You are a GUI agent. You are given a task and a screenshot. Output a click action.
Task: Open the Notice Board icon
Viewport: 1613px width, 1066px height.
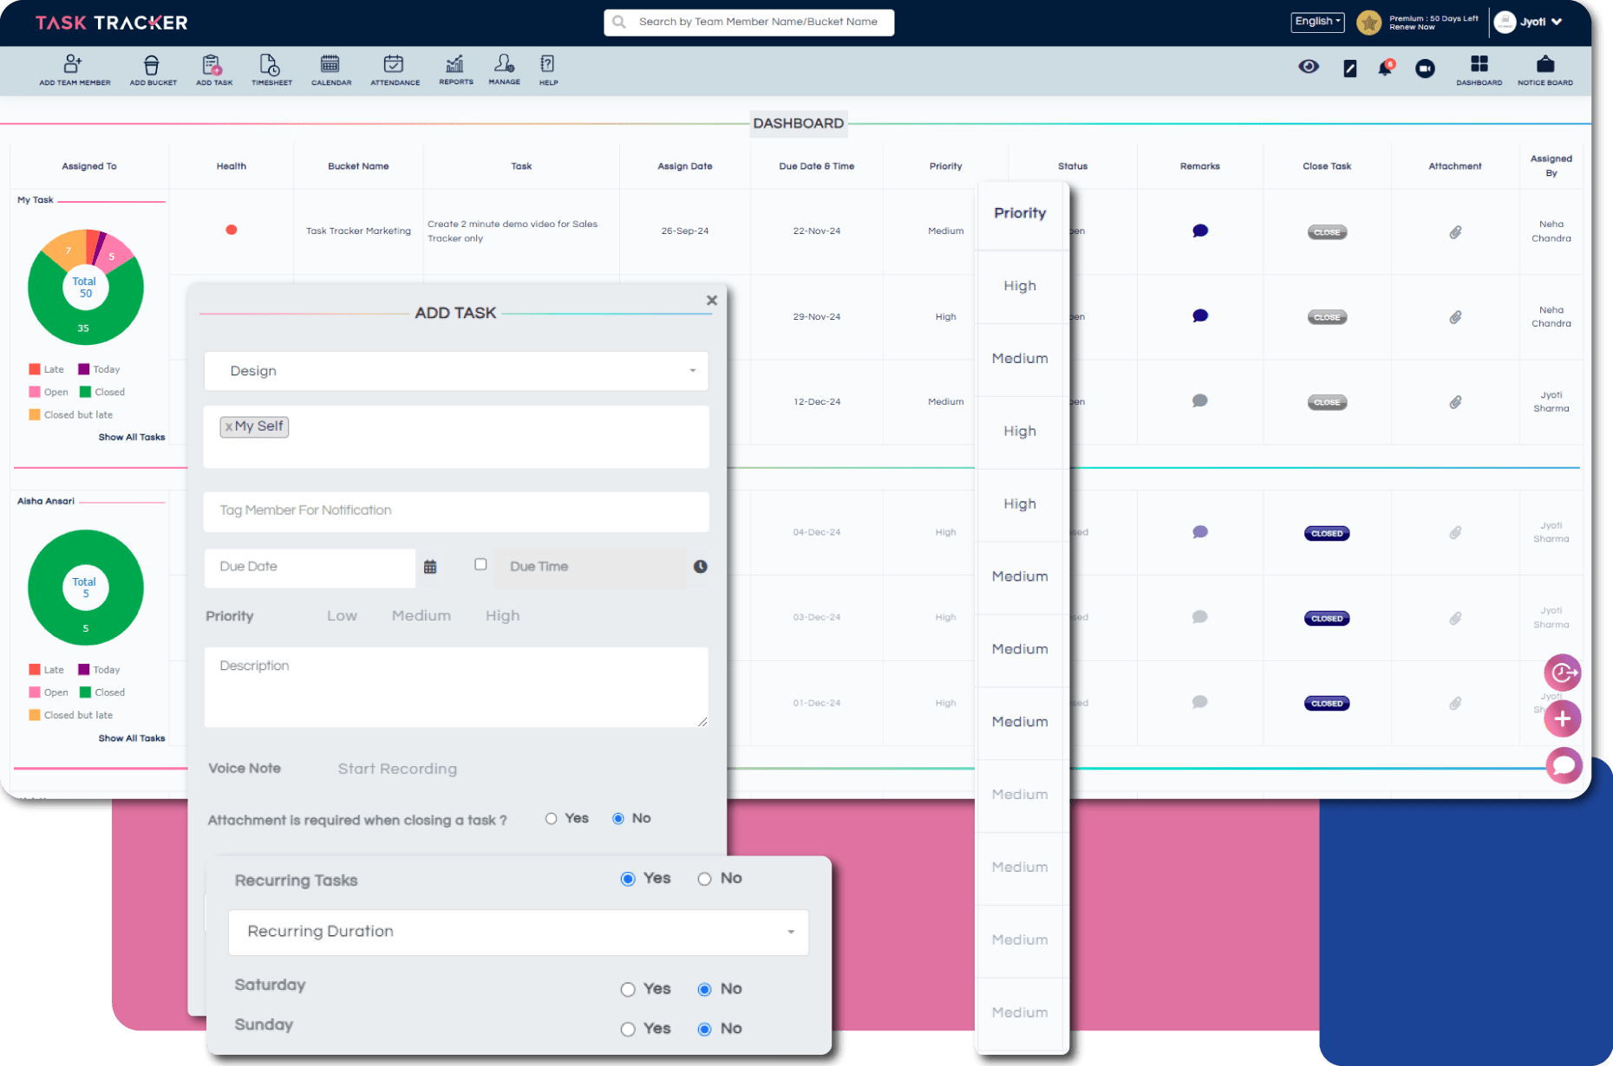[x=1544, y=69]
